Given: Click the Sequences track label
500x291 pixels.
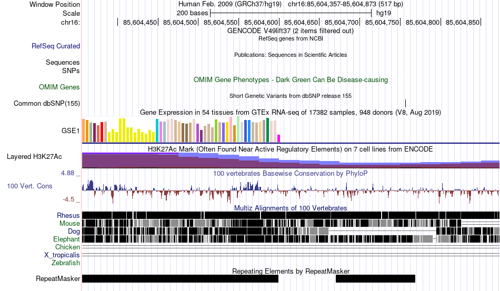Looking at the screenshot, I should tap(63, 62).
